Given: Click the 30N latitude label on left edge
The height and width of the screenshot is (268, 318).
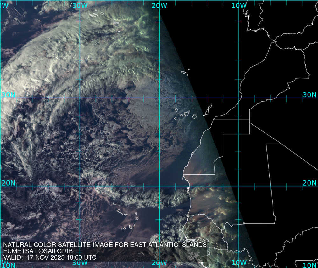Looking at the screenshot, I should 8,95.
